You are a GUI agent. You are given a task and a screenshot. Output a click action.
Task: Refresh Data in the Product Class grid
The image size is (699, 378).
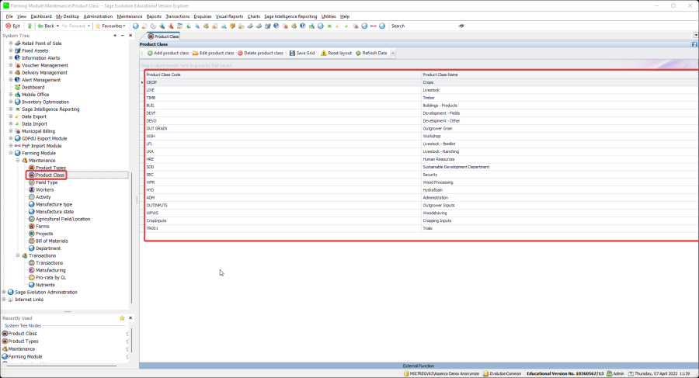[x=372, y=53]
